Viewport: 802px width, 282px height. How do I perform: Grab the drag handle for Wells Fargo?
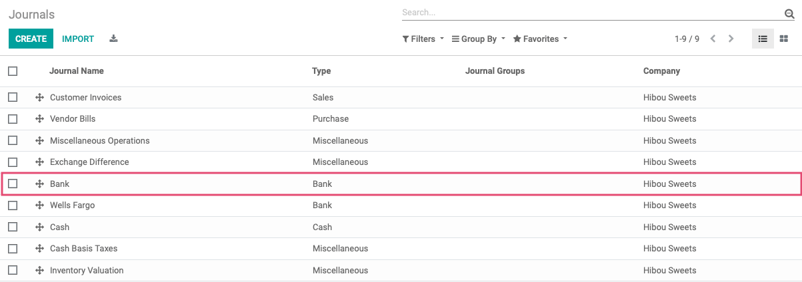pyautogui.click(x=39, y=206)
